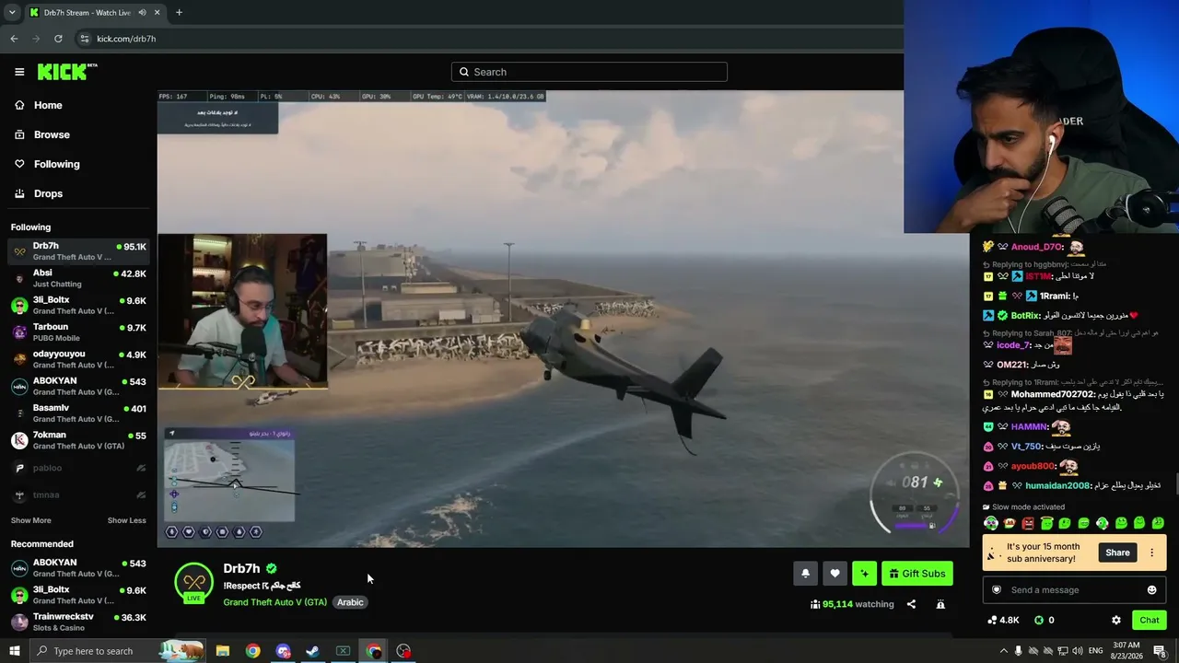Open Tarboun's PUBG Mobile stream
1179x663 pixels.
pos(78,332)
